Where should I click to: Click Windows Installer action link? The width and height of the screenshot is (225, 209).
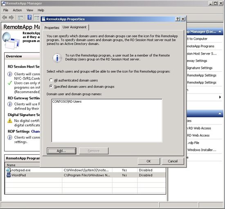click(202, 150)
